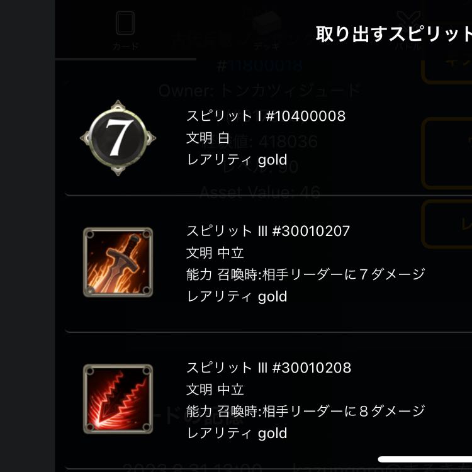Click the dimmed top-right outlined button

[447, 72]
